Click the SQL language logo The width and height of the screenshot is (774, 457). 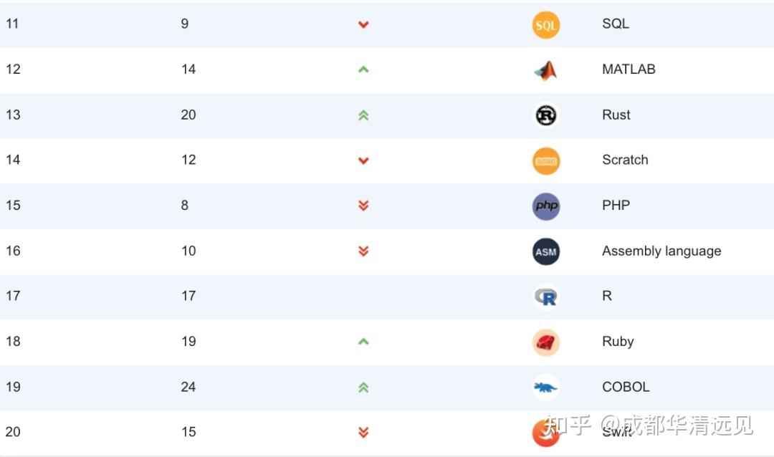pyautogui.click(x=545, y=25)
